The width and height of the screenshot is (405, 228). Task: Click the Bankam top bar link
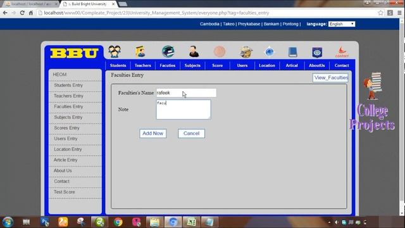(x=271, y=24)
